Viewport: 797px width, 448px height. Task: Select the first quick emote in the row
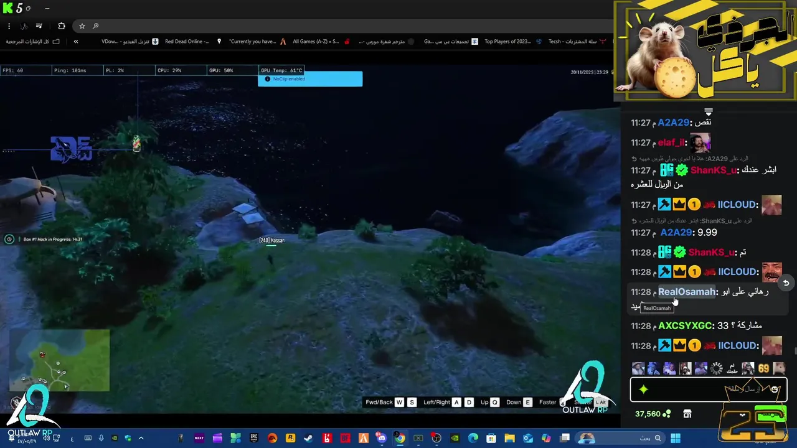638,368
